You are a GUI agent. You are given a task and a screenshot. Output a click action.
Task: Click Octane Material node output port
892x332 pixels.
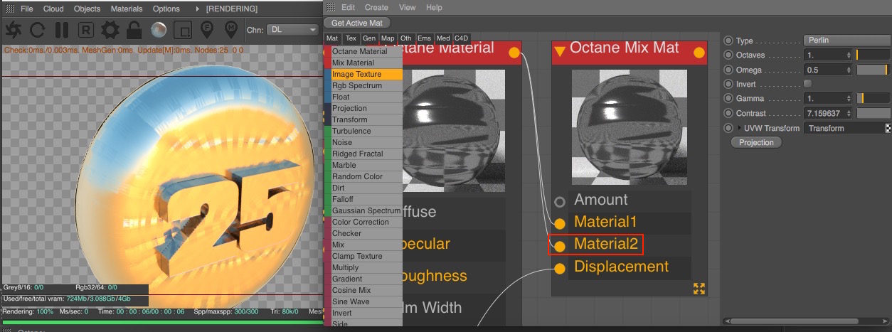514,52
